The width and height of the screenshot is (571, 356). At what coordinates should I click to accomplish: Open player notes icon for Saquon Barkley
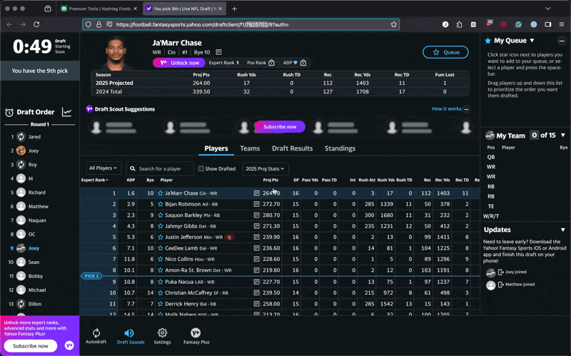click(x=256, y=215)
